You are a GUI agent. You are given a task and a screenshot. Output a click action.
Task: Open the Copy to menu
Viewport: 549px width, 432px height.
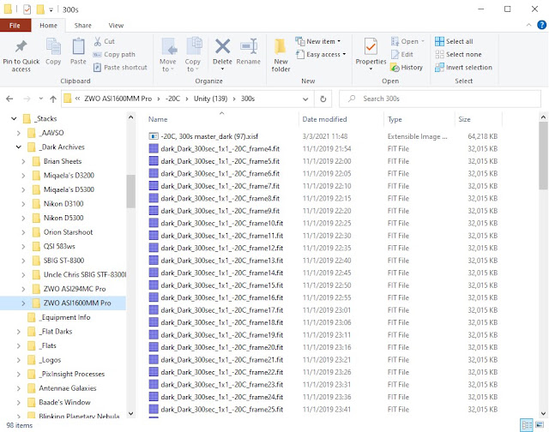[x=192, y=55]
